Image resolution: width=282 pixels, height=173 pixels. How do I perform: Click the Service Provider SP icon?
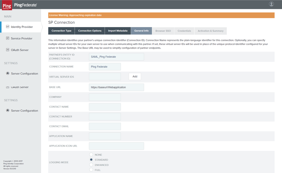click(x=8, y=38)
